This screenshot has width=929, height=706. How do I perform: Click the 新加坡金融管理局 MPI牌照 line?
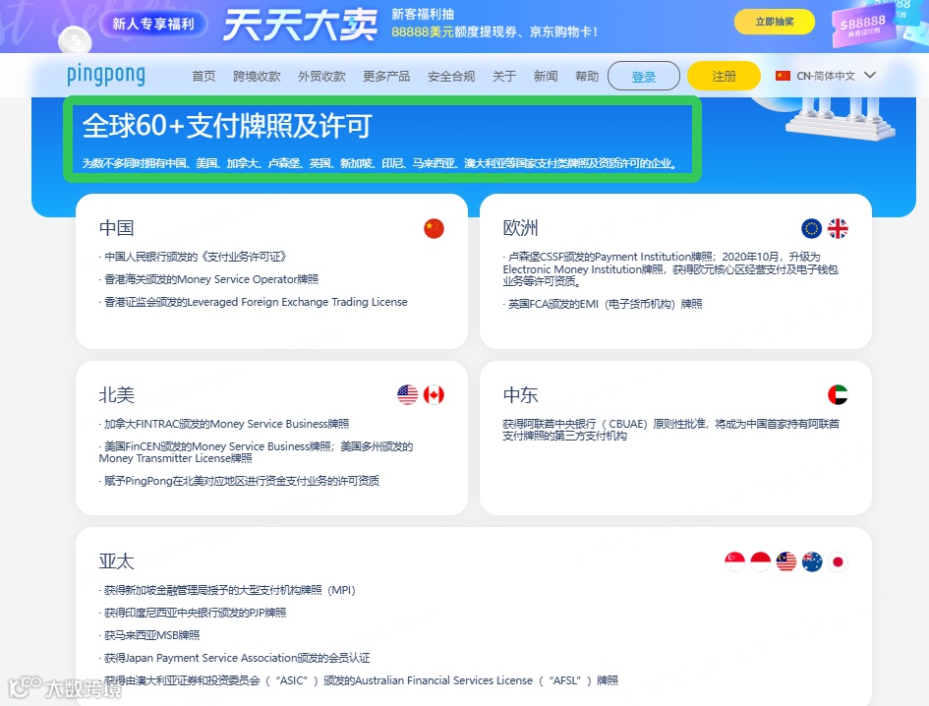point(227,590)
